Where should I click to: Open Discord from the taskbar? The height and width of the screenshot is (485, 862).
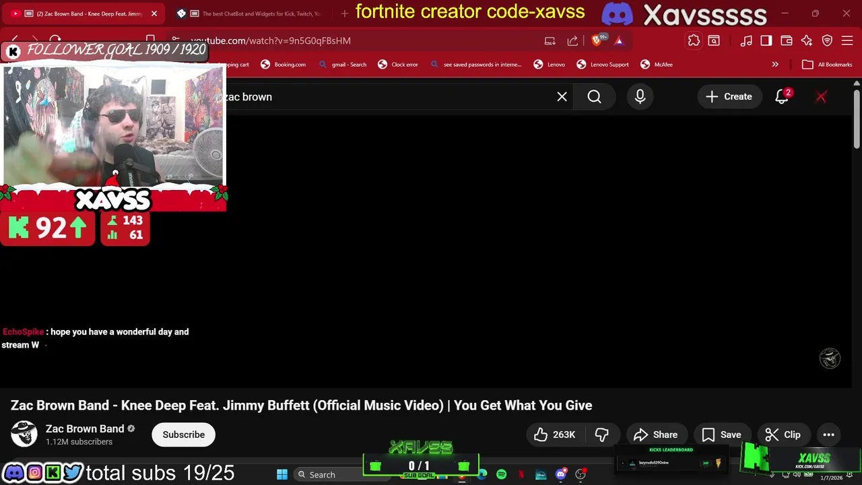pyautogui.click(x=560, y=474)
